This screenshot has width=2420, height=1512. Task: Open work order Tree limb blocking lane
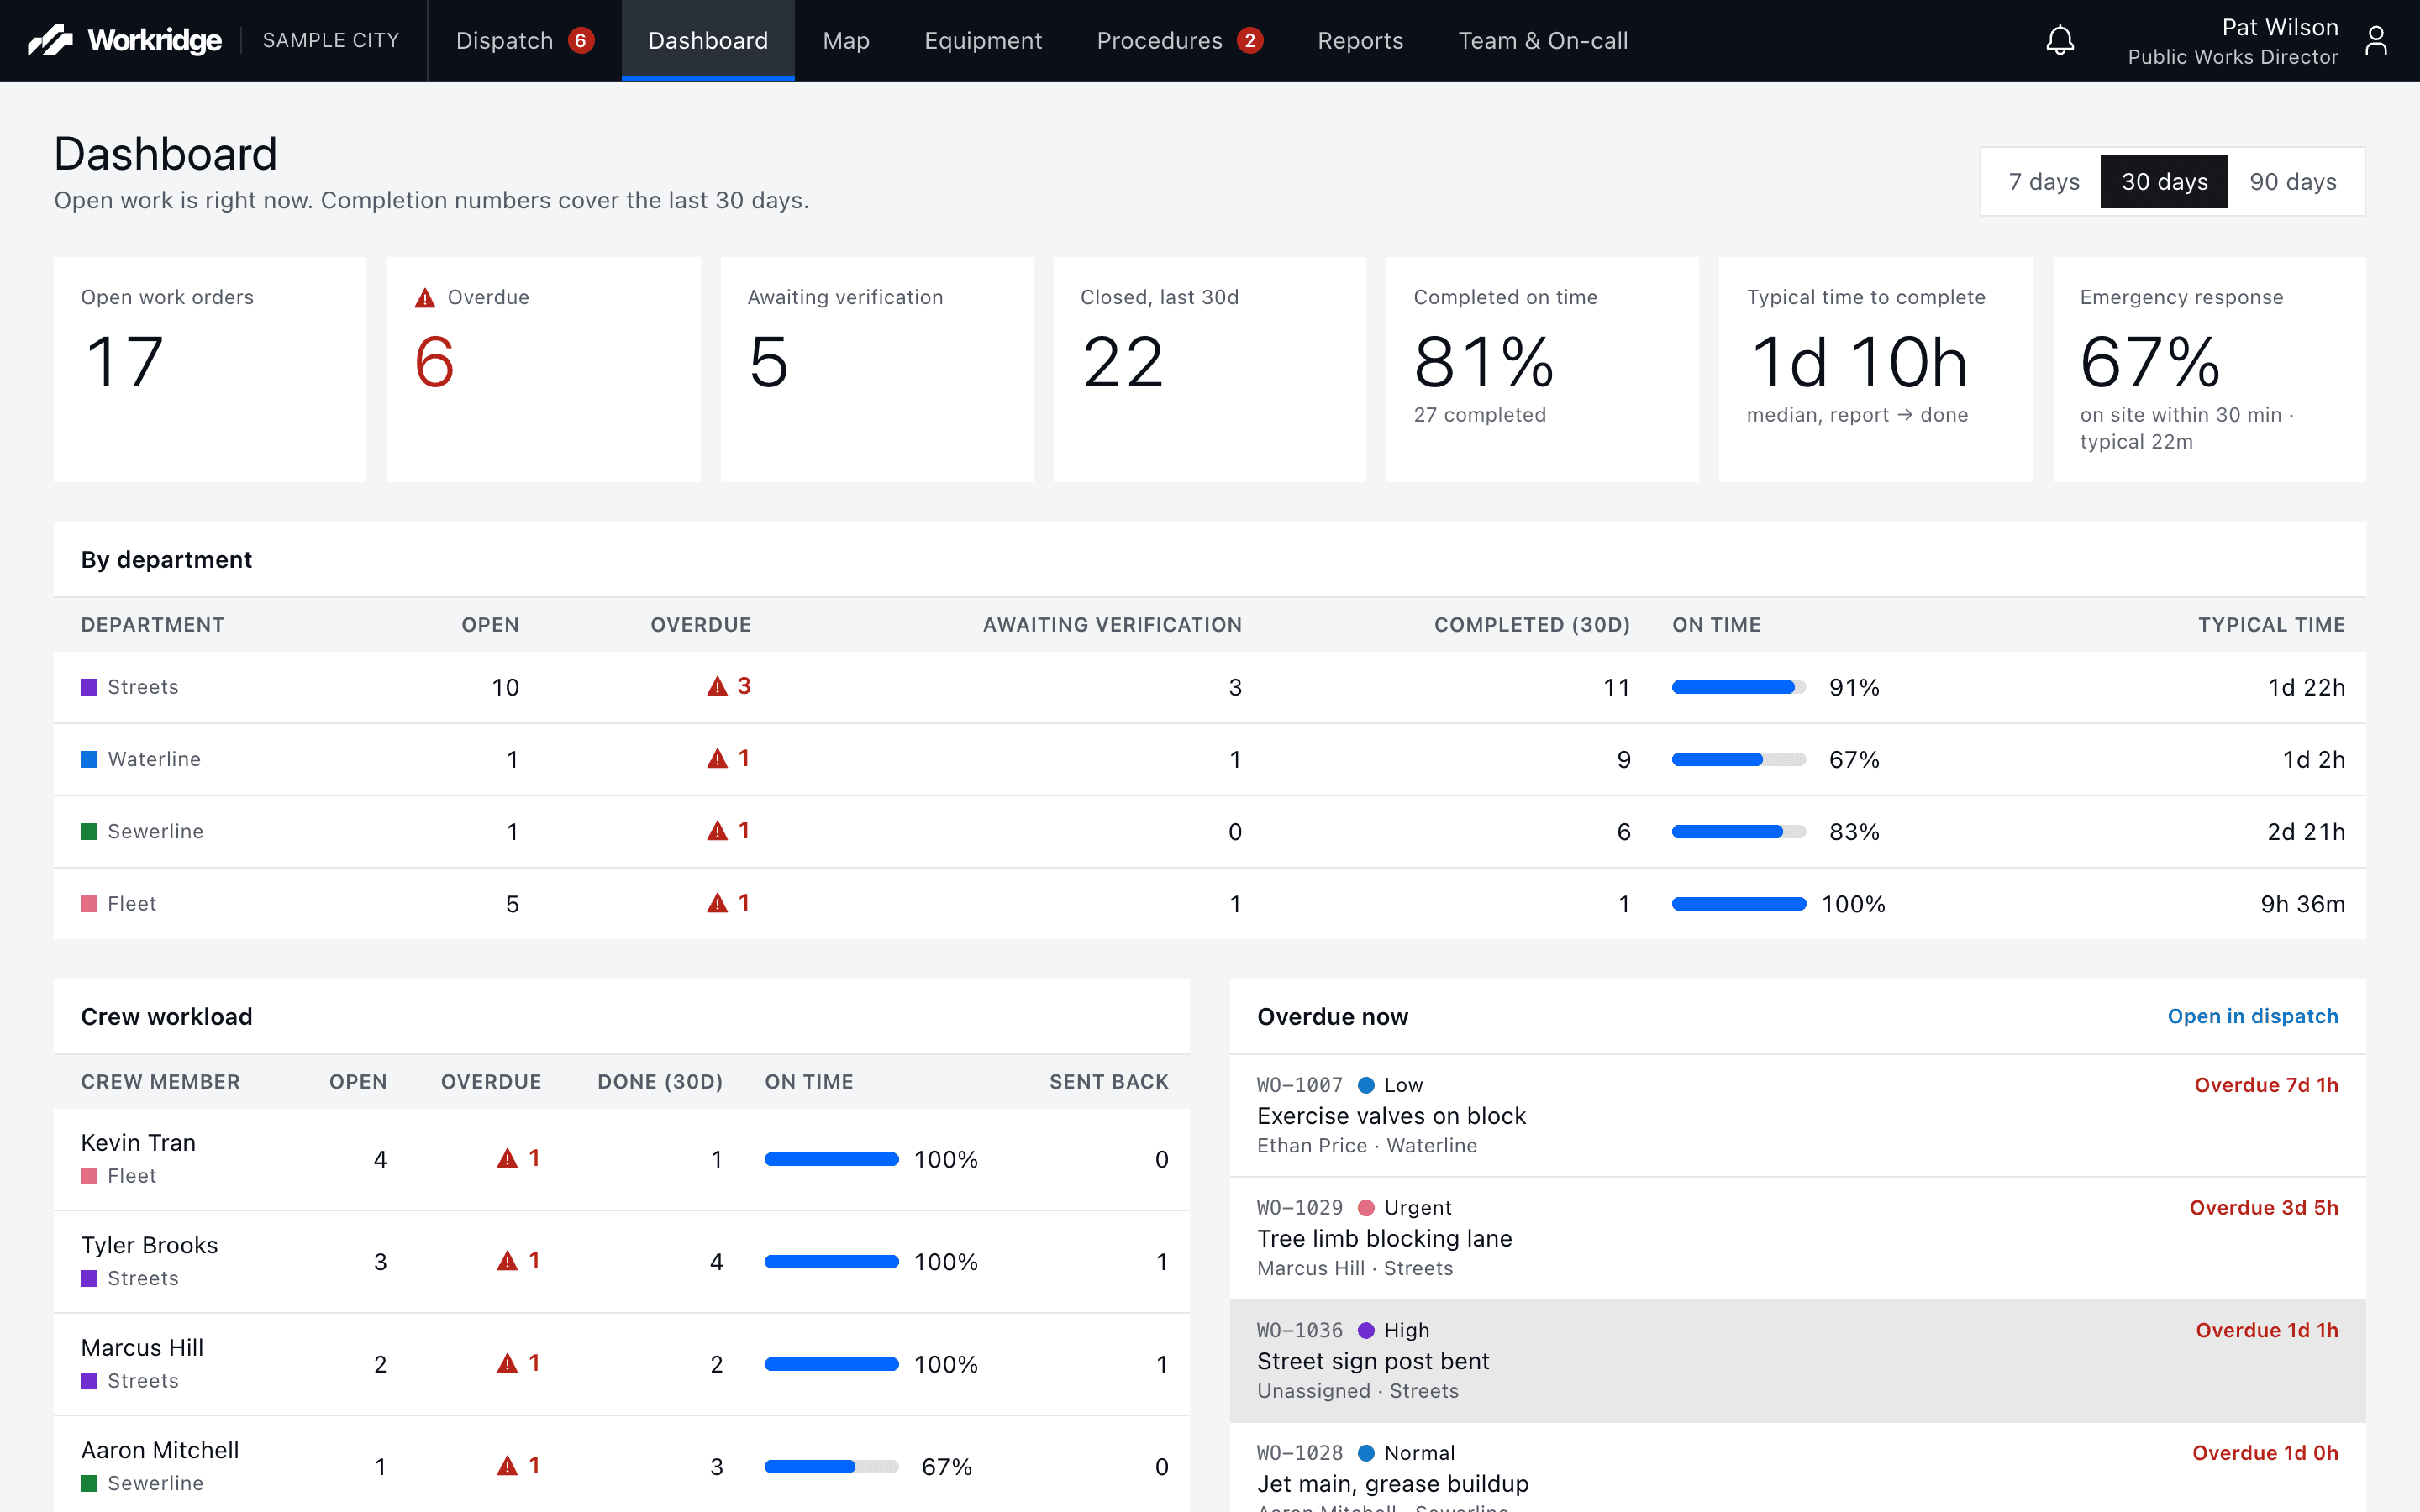click(1797, 1238)
